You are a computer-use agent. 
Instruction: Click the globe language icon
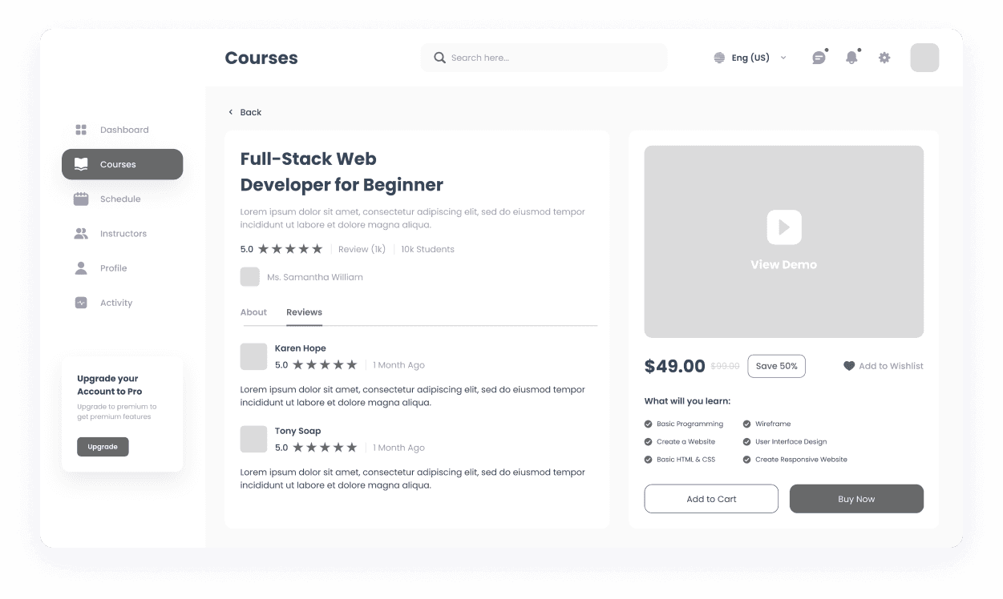click(x=718, y=58)
